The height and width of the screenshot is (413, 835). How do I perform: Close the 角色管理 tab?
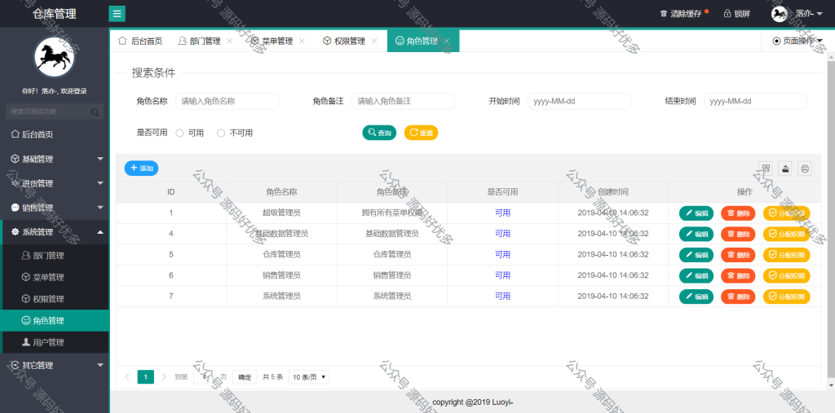point(447,41)
